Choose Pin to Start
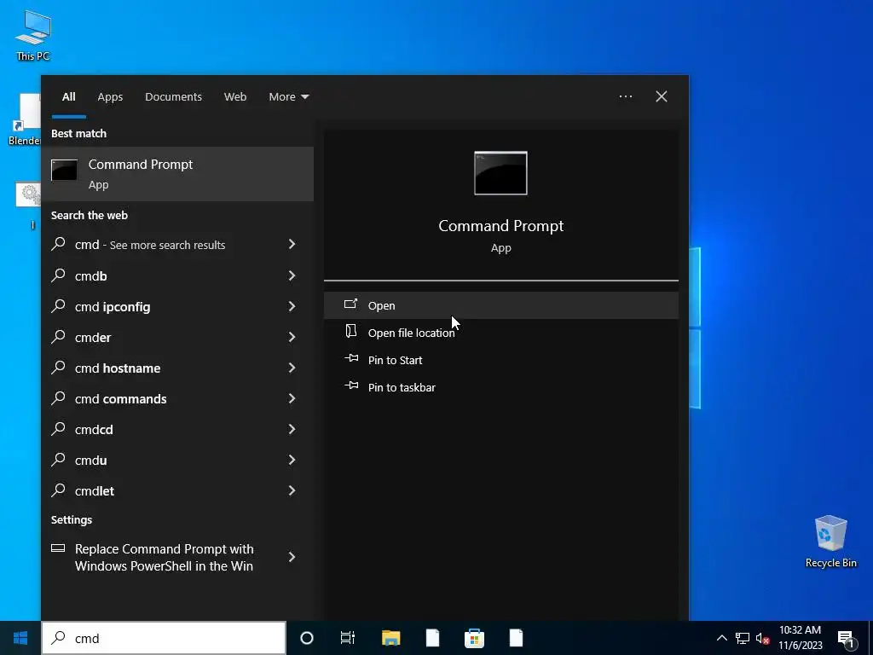Image resolution: width=873 pixels, height=655 pixels. (500, 360)
